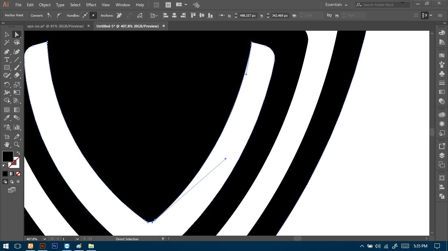Select the Symbol Sprayer tool
448x251 pixels.
(x=7, y=127)
